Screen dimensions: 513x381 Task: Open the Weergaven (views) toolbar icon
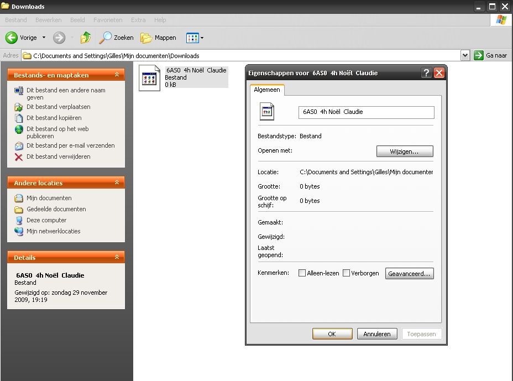(x=191, y=38)
